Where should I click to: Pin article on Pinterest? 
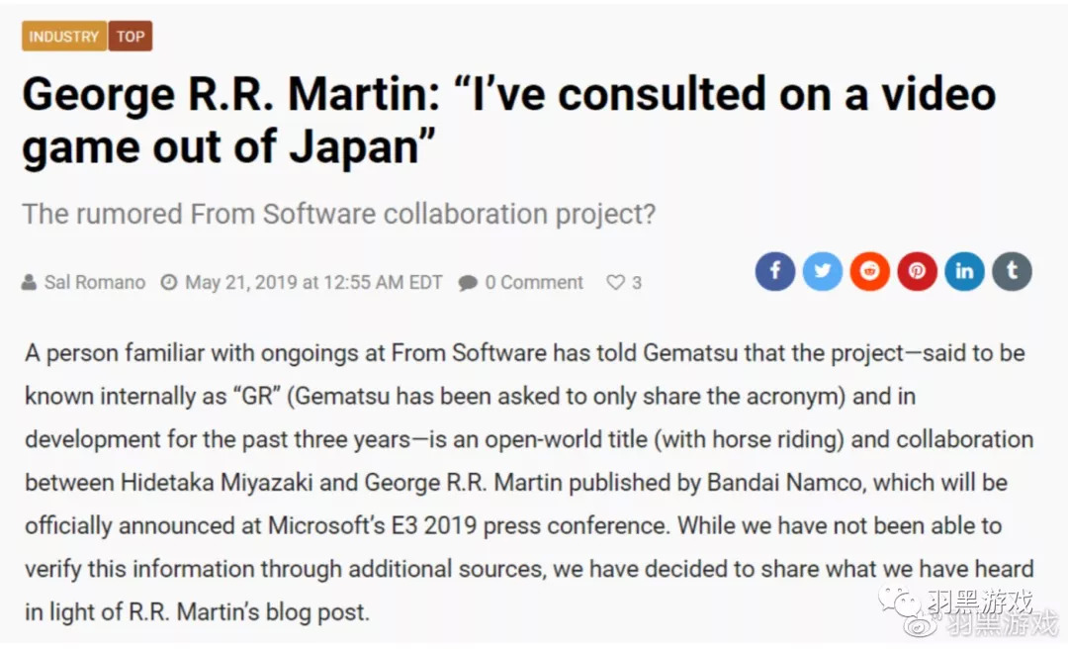click(x=918, y=271)
